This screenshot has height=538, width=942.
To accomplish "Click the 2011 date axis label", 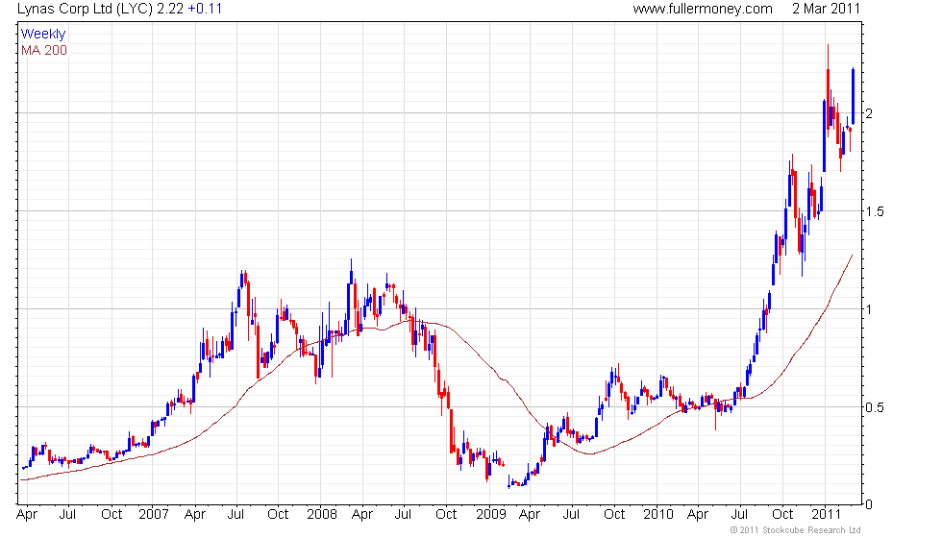I will click(x=826, y=515).
